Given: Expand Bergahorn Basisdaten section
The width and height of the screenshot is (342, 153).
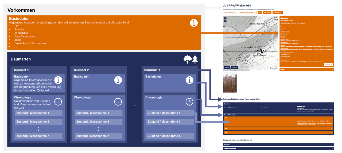Looking at the screenshot, I should point(278,145).
